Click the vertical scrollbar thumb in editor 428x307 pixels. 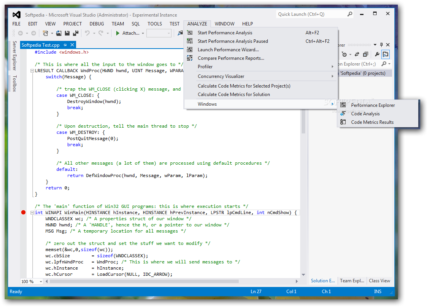(303, 121)
